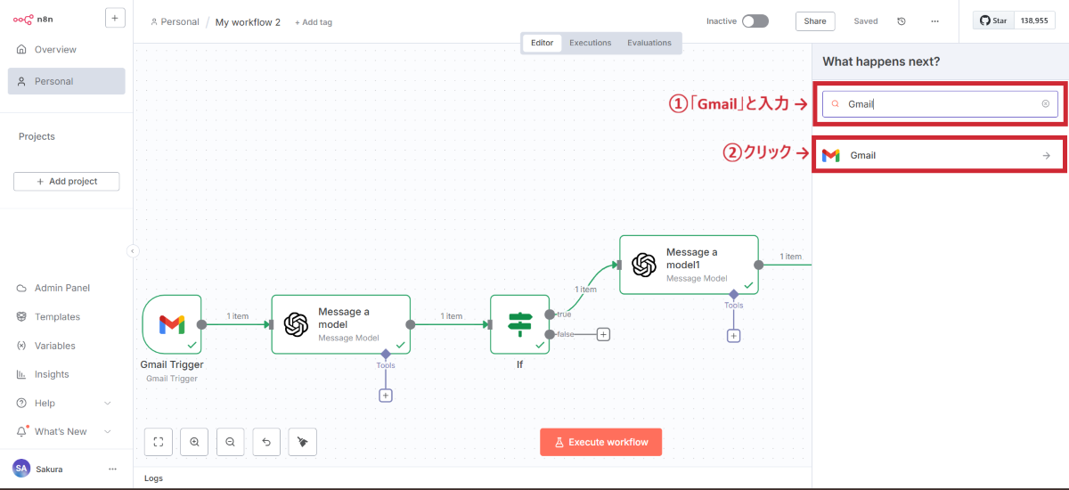Click the Execute workflow button
Screen dimensions: 1069x490
tap(600, 442)
